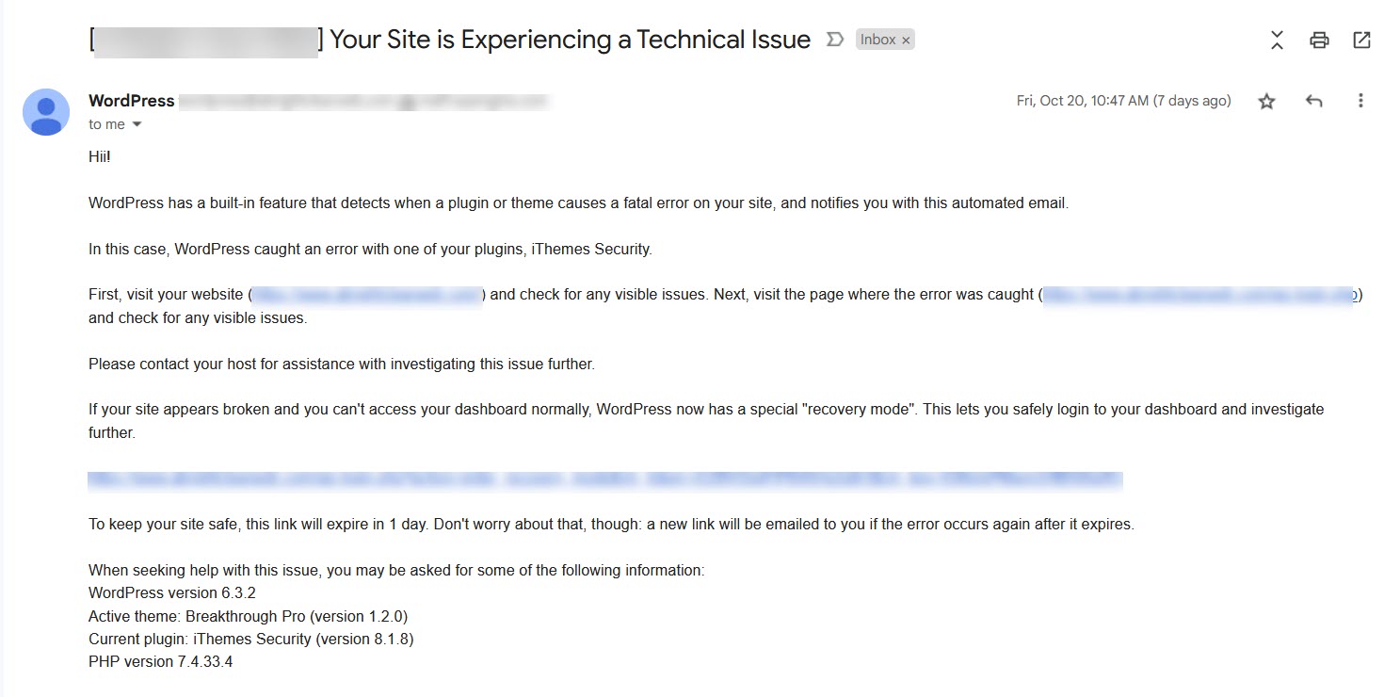This screenshot has width=1384, height=697.
Task: Open the blurred website link after 'visit your website'
Action: point(366,295)
